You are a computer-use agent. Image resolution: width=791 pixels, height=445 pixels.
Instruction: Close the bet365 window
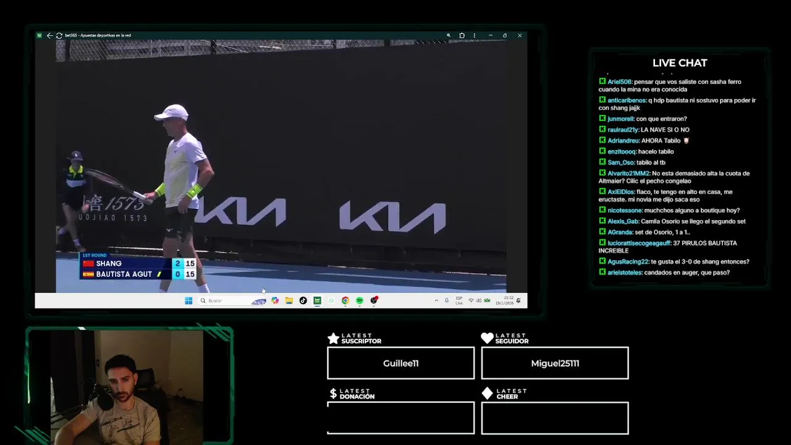(x=520, y=35)
